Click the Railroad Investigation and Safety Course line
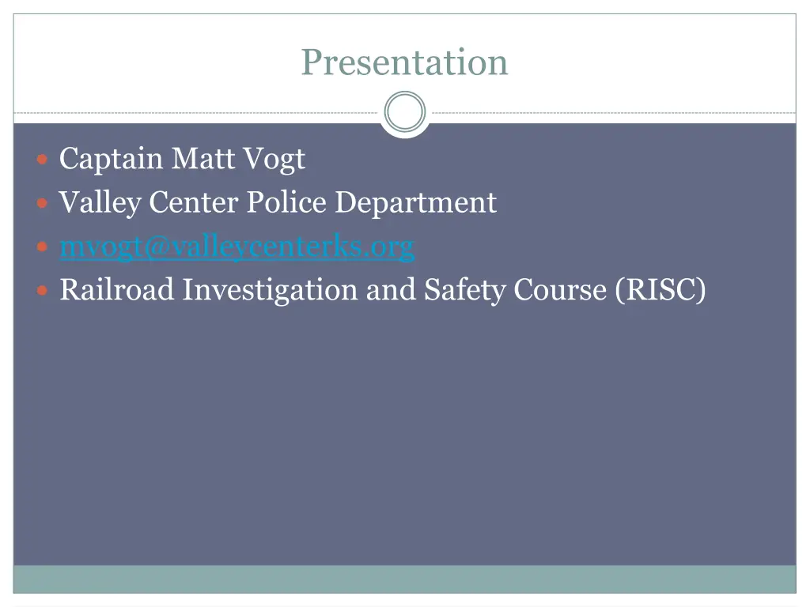Viewport: 810px width, 607px height. 382,289
